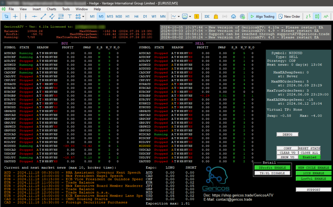Switch chart to H4 timeframe
Image resolution: width=333 pixels, height=207 pixels.
(136, 16)
